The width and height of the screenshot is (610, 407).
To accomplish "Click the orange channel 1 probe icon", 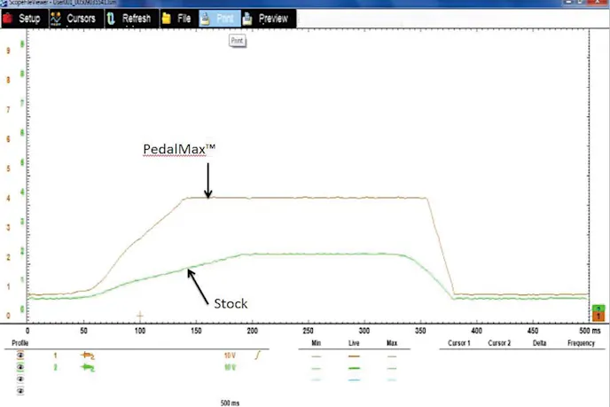I will click(x=88, y=355).
